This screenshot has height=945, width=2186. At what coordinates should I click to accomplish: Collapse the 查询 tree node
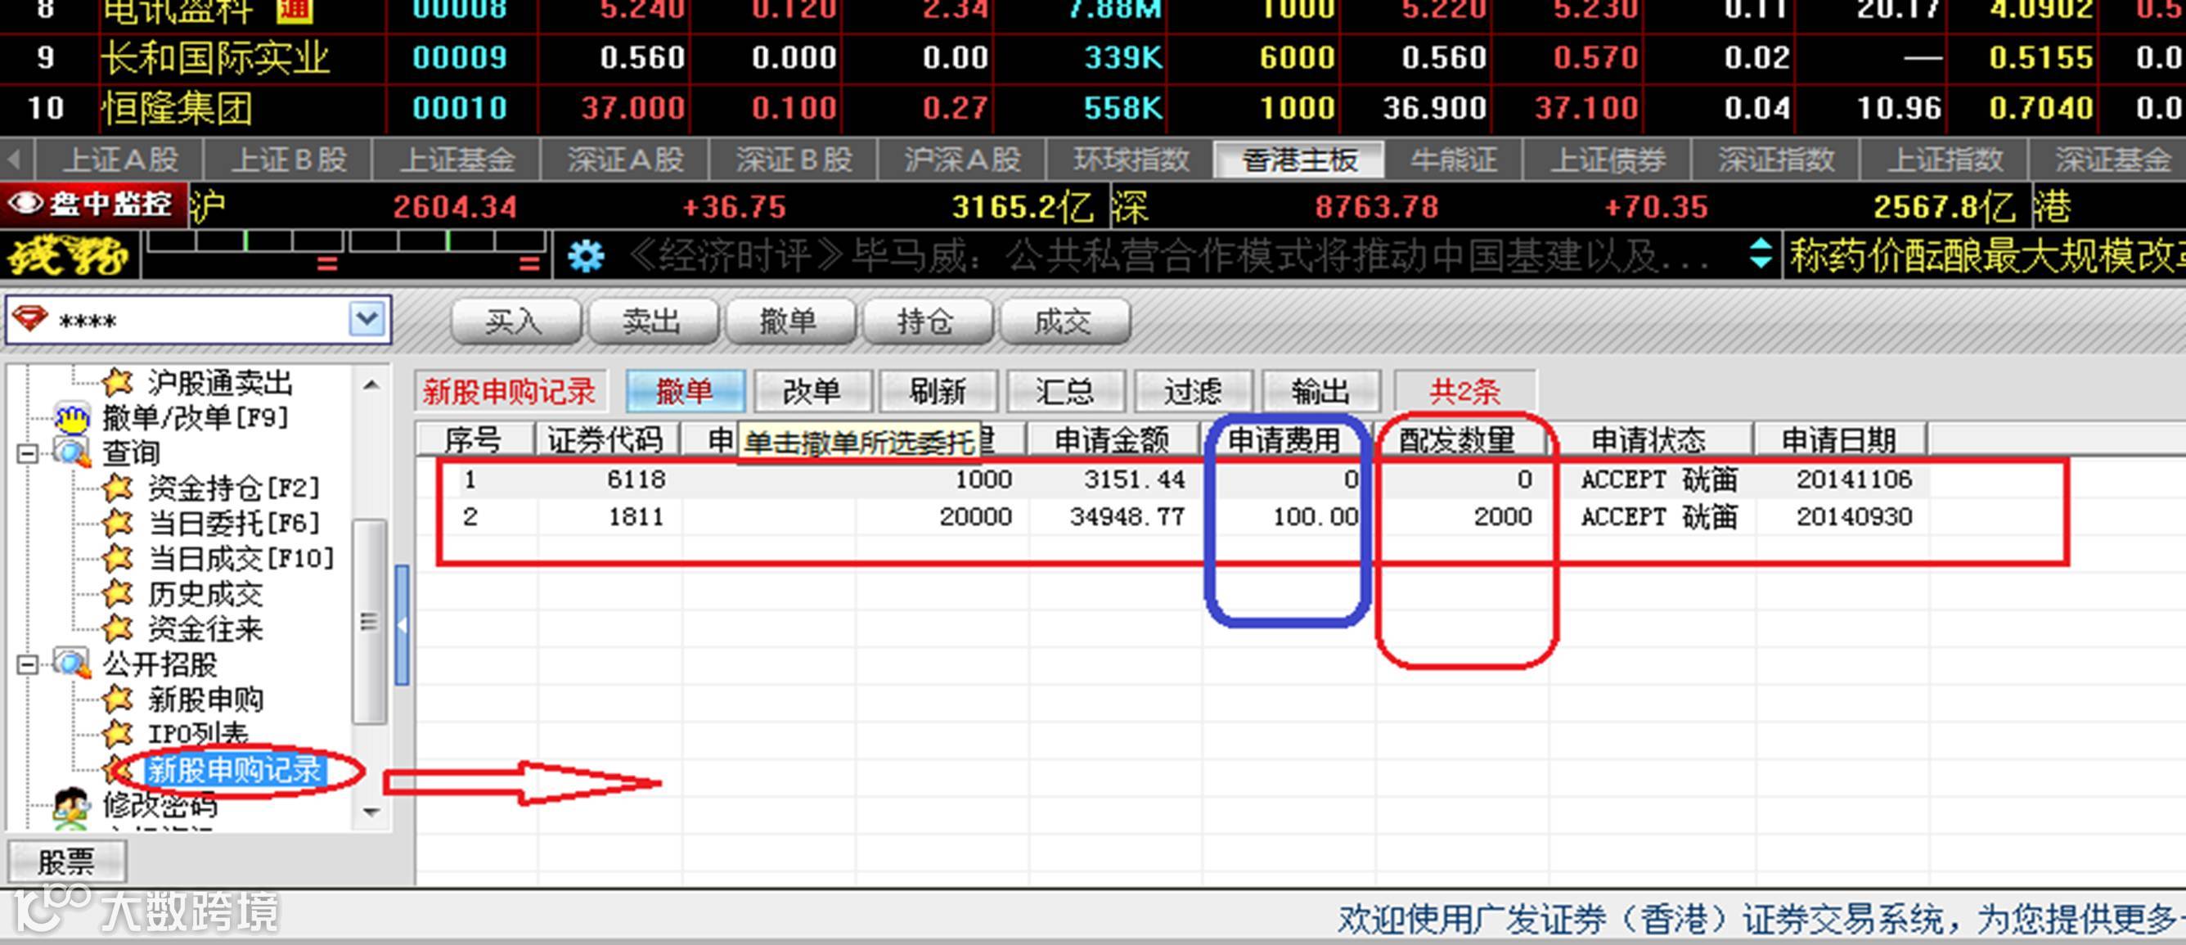[x=26, y=453]
